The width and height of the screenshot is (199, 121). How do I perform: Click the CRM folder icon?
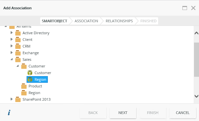(x=18, y=46)
